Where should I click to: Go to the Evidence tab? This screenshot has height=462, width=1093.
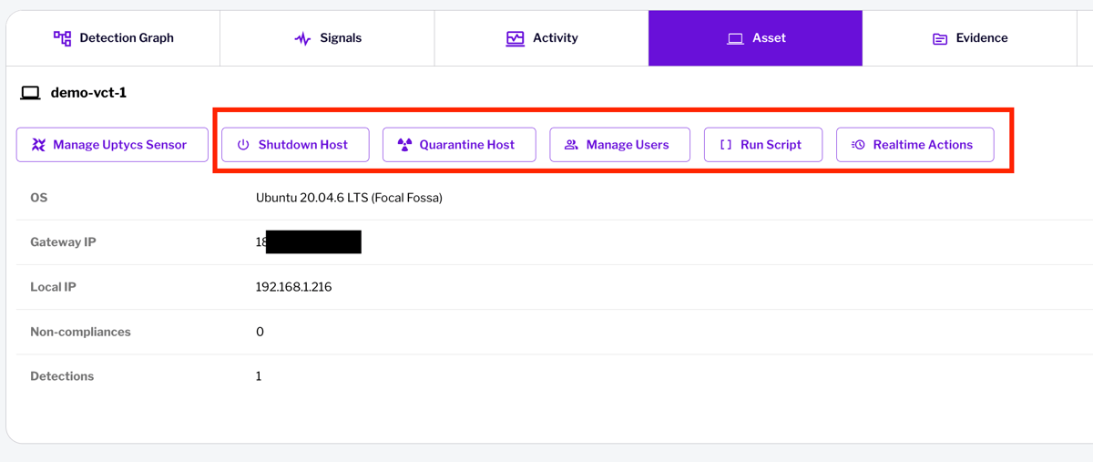point(970,38)
